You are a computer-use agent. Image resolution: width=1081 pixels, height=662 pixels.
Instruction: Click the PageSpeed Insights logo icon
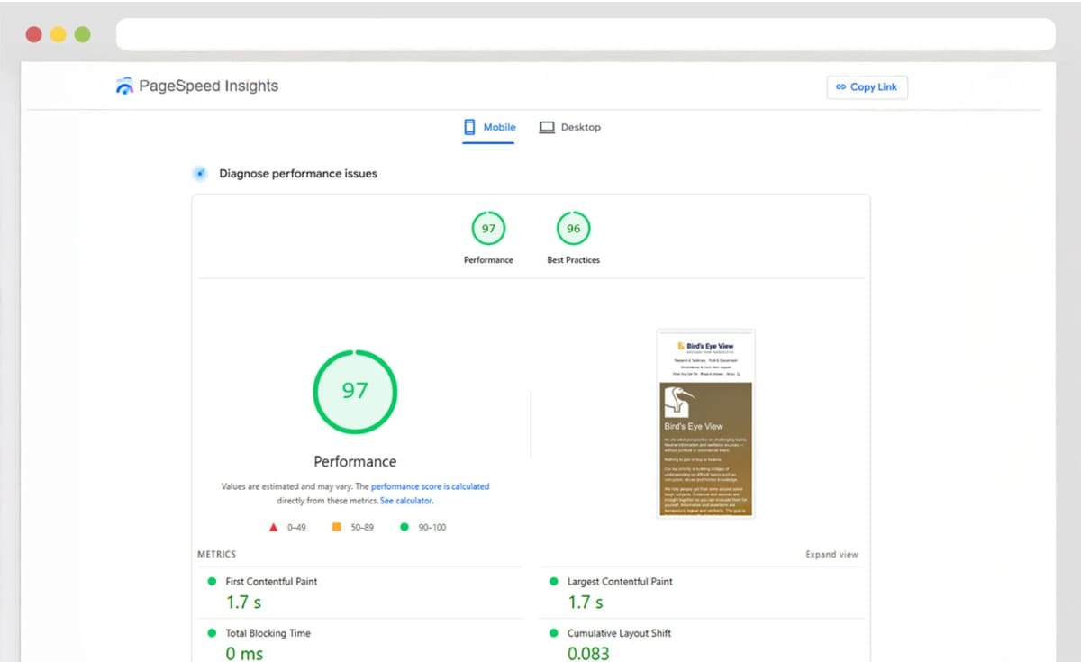click(124, 86)
